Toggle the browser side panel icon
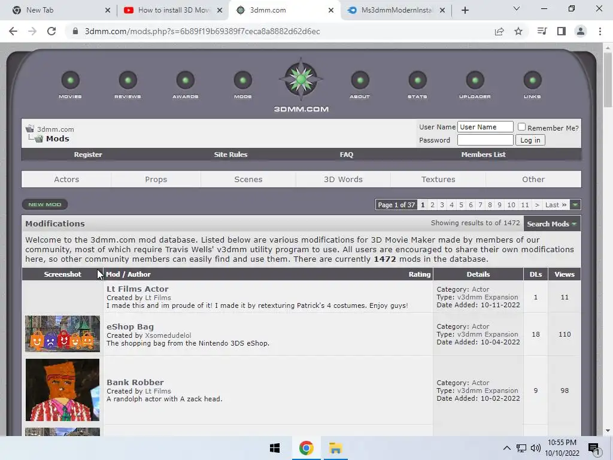Image resolution: width=613 pixels, height=460 pixels. [x=562, y=31]
